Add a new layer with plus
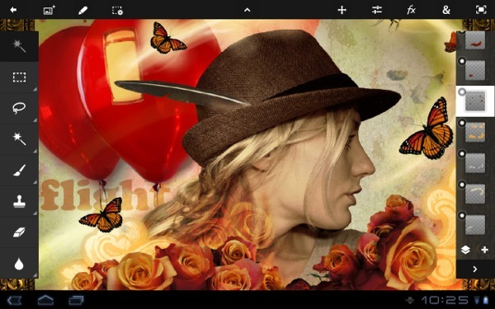495x309 pixels. pos(484,250)
